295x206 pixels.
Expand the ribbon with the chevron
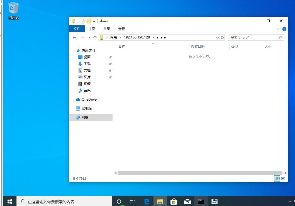[x=278, y=29]
